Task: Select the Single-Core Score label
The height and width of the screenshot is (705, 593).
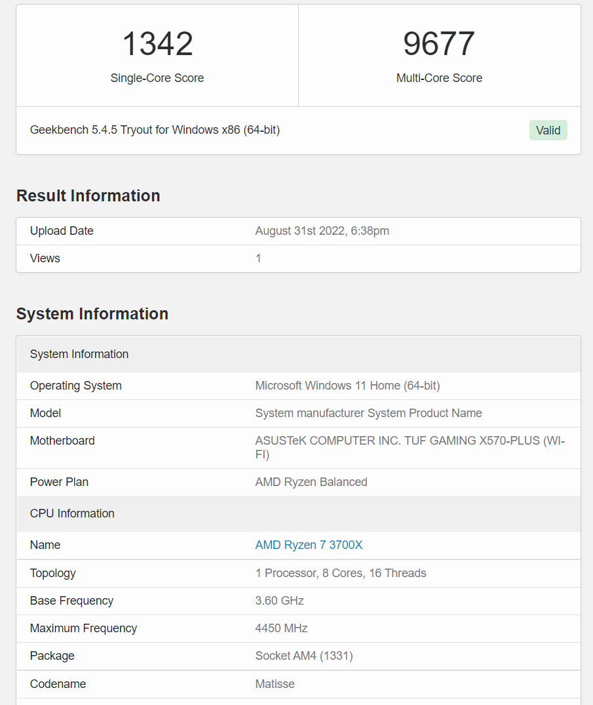Action: [157, 78]
